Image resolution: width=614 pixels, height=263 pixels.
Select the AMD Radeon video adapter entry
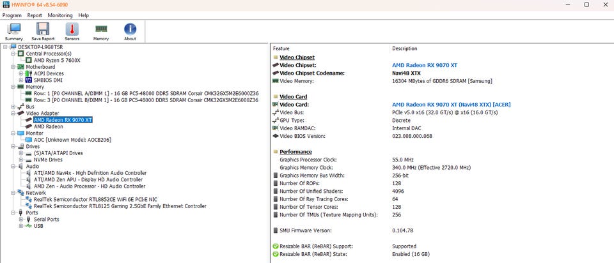[48, 126]
